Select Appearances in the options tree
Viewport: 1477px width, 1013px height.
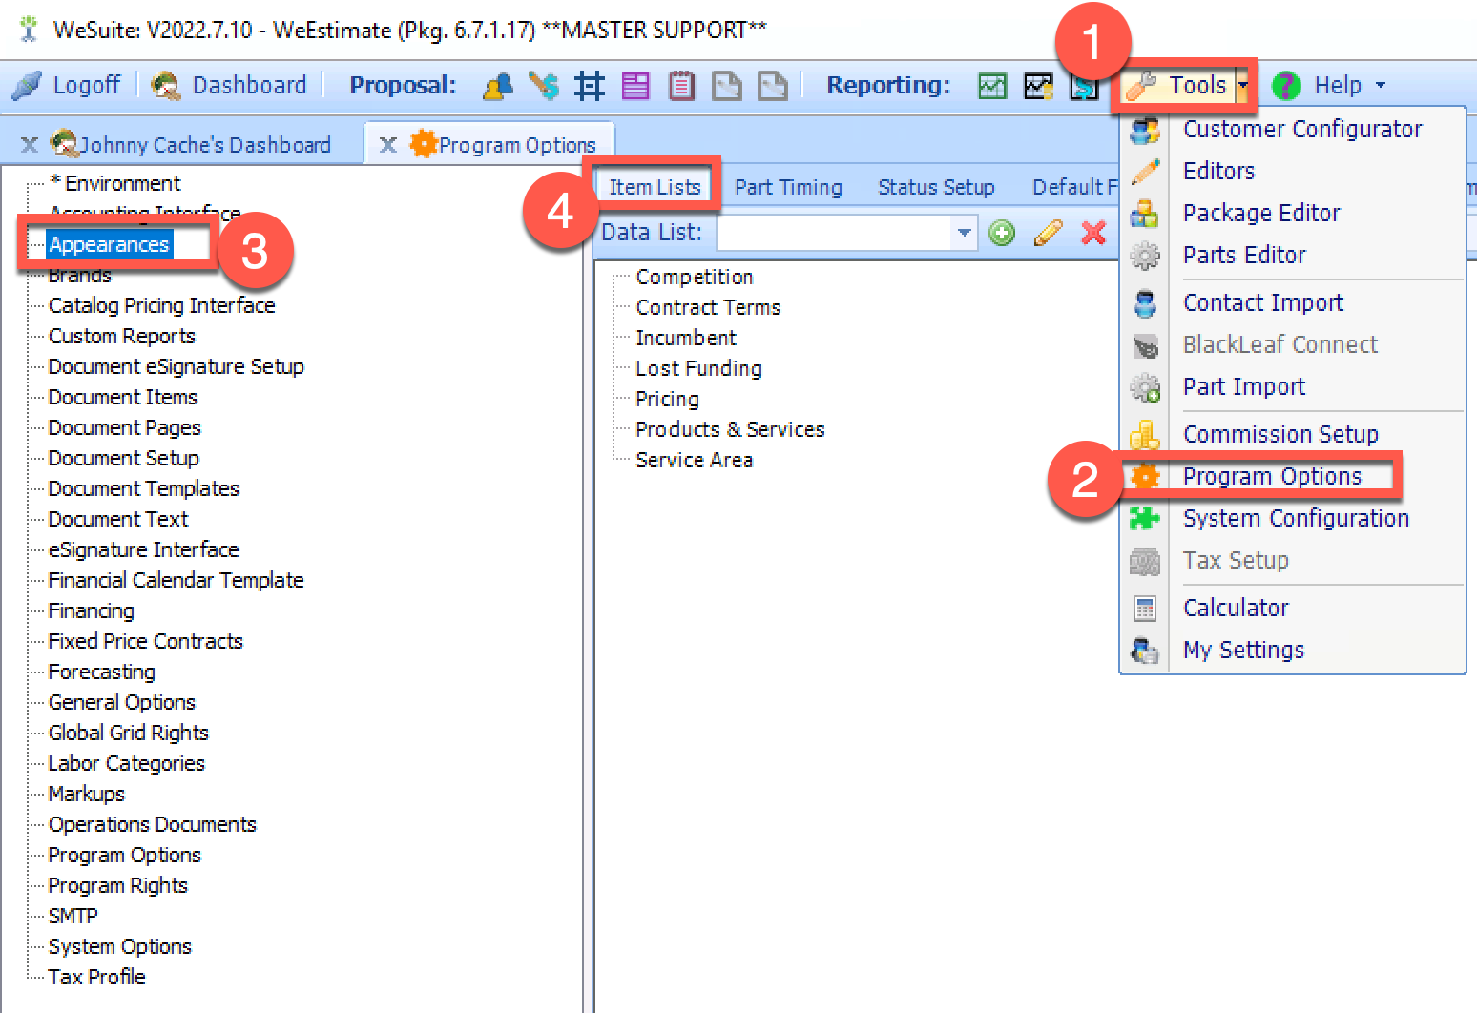[109, 244]
